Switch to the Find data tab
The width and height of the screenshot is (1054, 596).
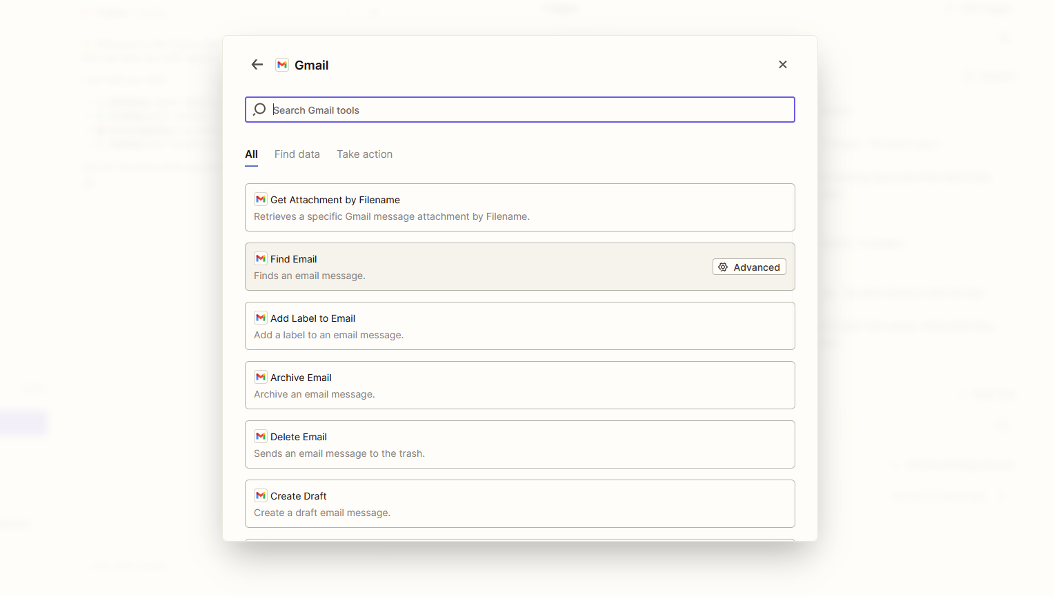click(297, 154)
